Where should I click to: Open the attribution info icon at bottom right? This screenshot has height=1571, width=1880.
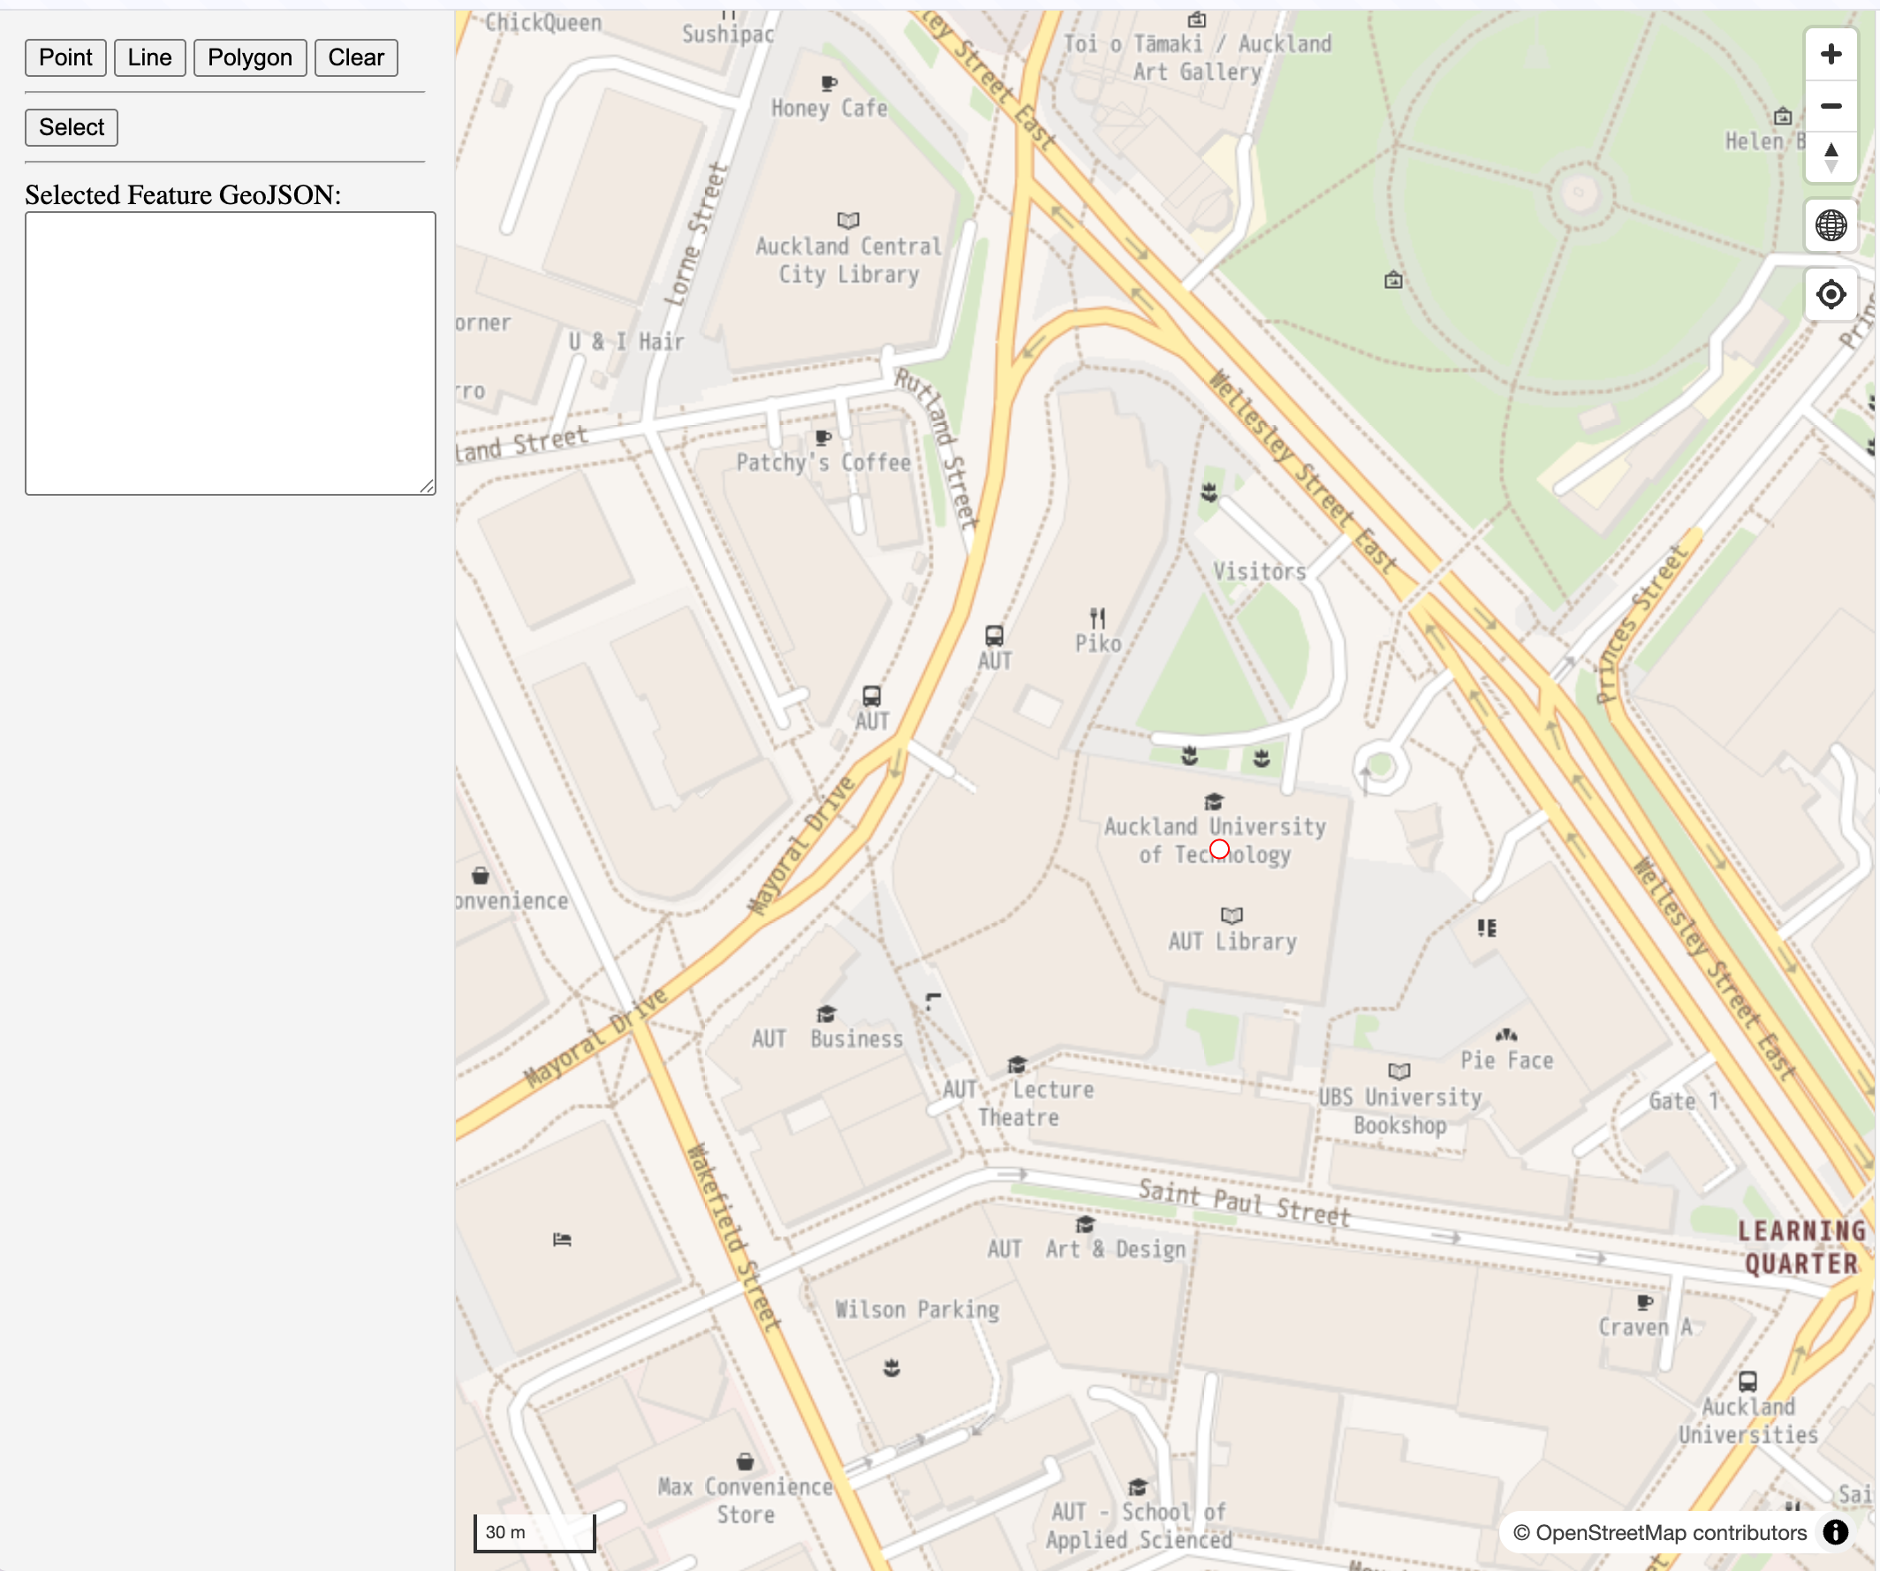pos(1837,1532)
